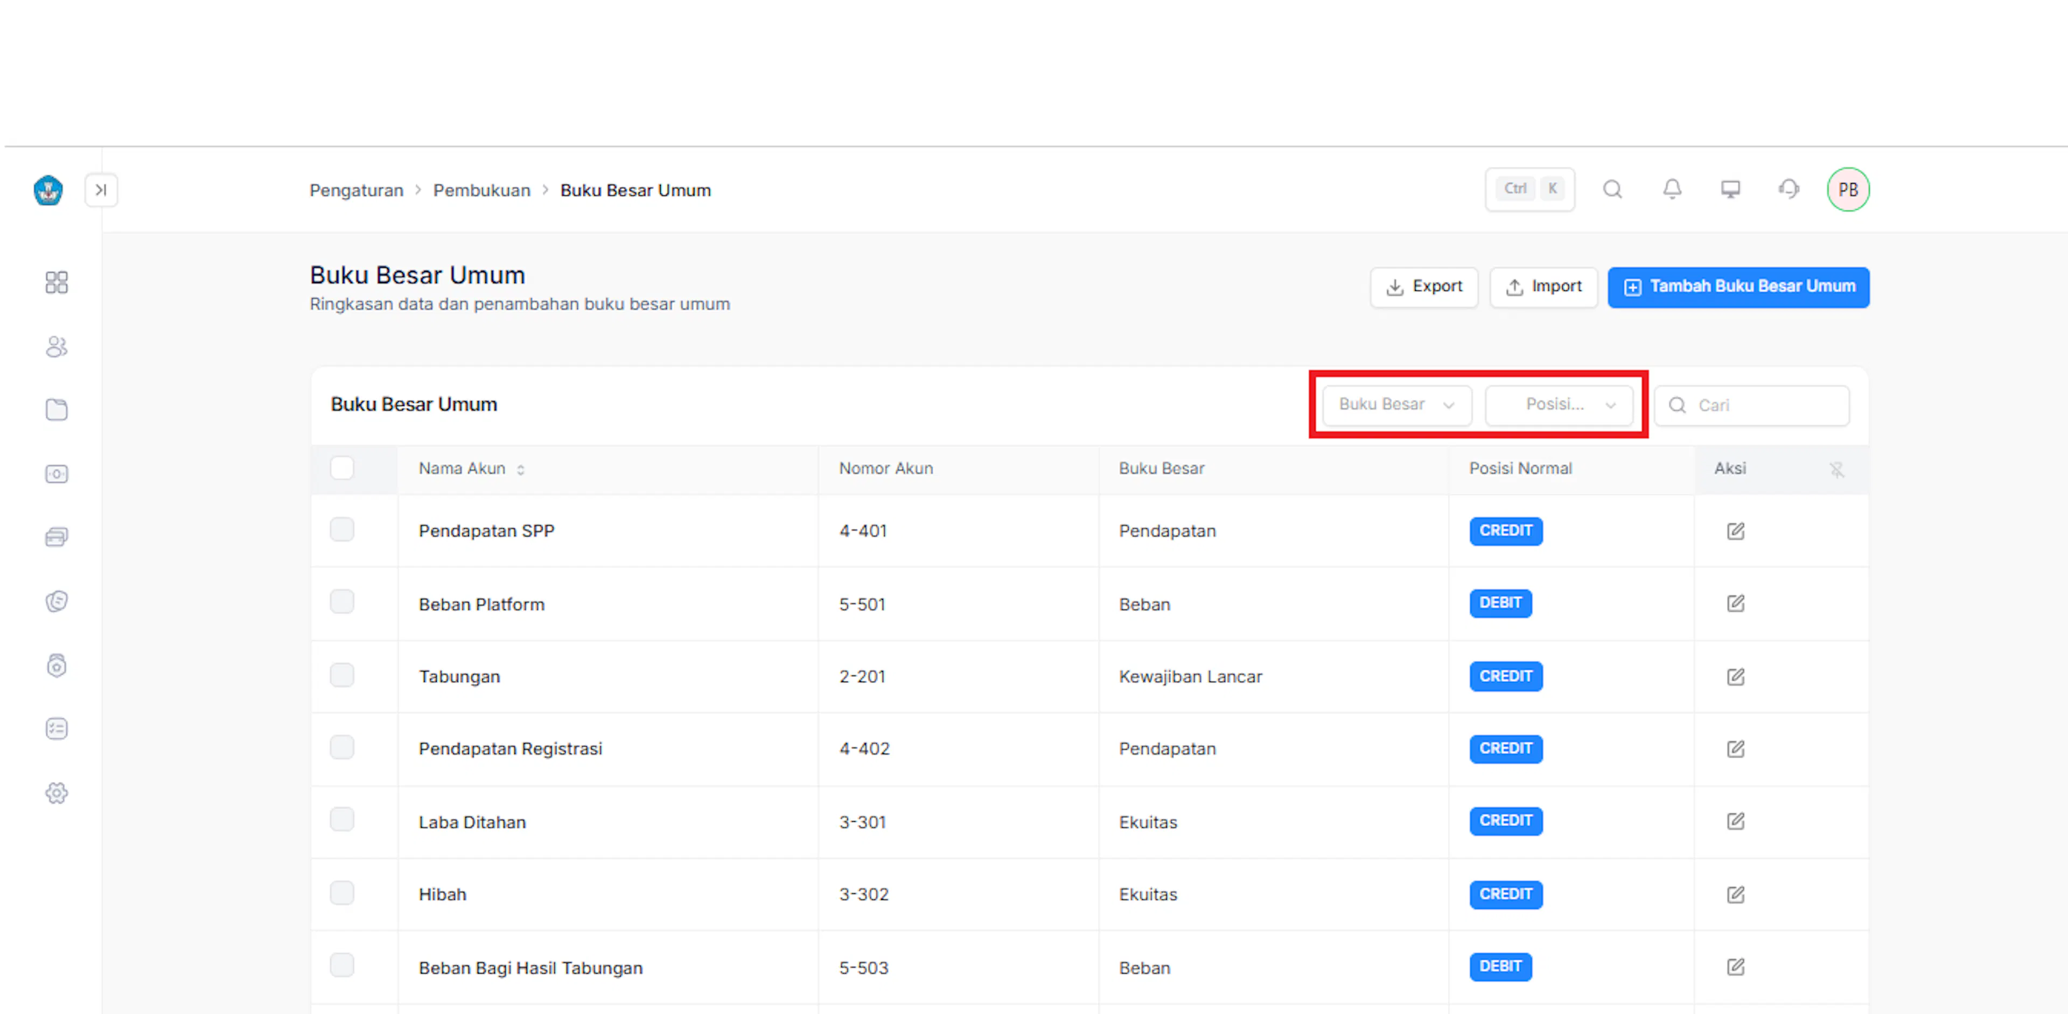Open the notifications bell
The height and width of the screenshot is (1014, 2068).
pos(1672,190)
